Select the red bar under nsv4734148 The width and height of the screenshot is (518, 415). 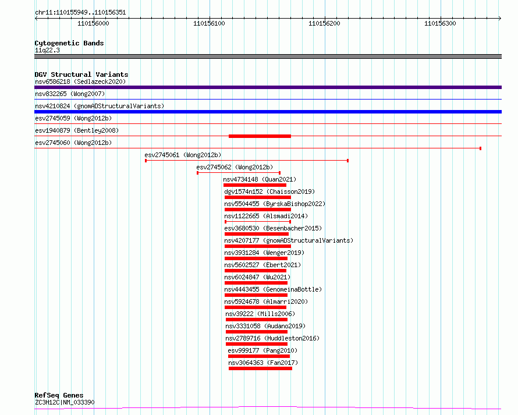click(x=255, y=185)
